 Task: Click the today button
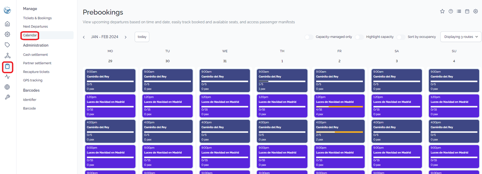point(142,37)
